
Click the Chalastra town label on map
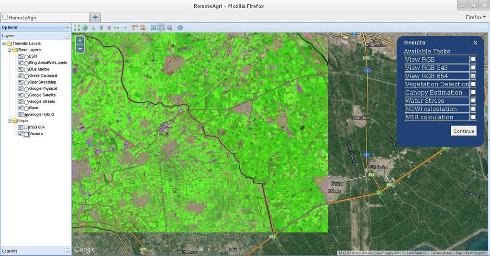click(379, 167)
